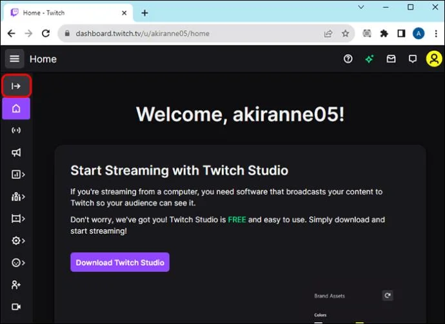Screen dimensions: 445x324
Task: Open the Guest Star sidebar icon
Action: pyautogui.click(x=16, y=285)
